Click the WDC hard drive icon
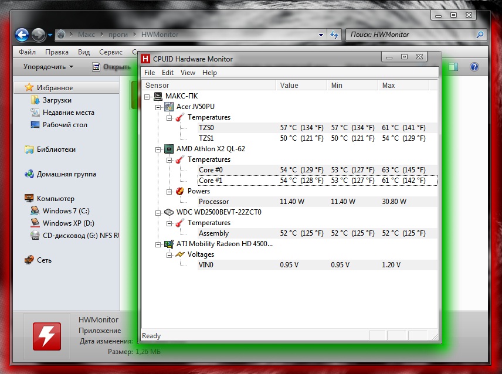Screen dimensions: 502x374 [x=169, y=212]
